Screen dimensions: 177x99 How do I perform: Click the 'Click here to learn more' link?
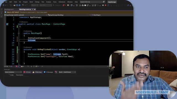click(27, 12)
